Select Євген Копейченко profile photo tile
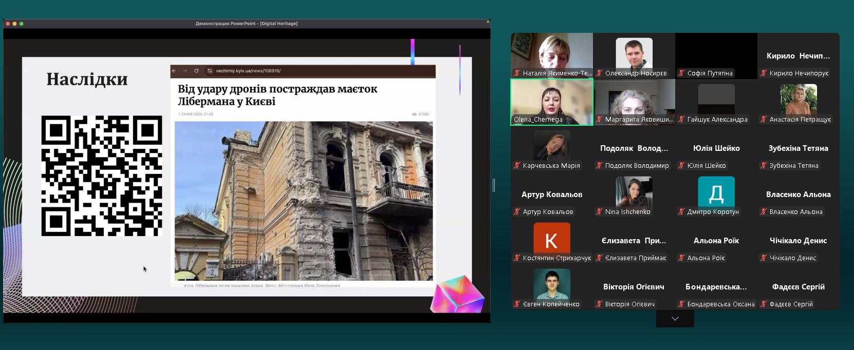This screenshot has width=854, height=350. [552, 287]
